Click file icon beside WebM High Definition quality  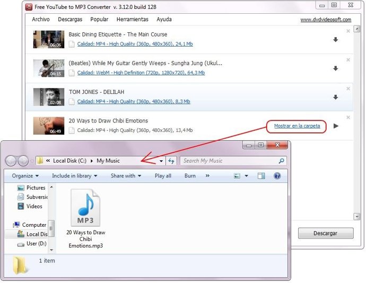72,73
